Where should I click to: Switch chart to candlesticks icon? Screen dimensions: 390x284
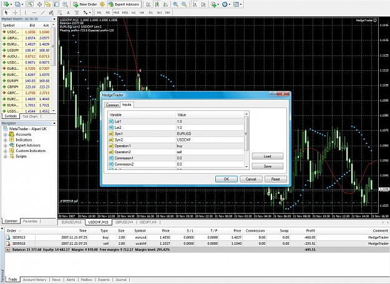pyautogui.click(x=157, y=4)
